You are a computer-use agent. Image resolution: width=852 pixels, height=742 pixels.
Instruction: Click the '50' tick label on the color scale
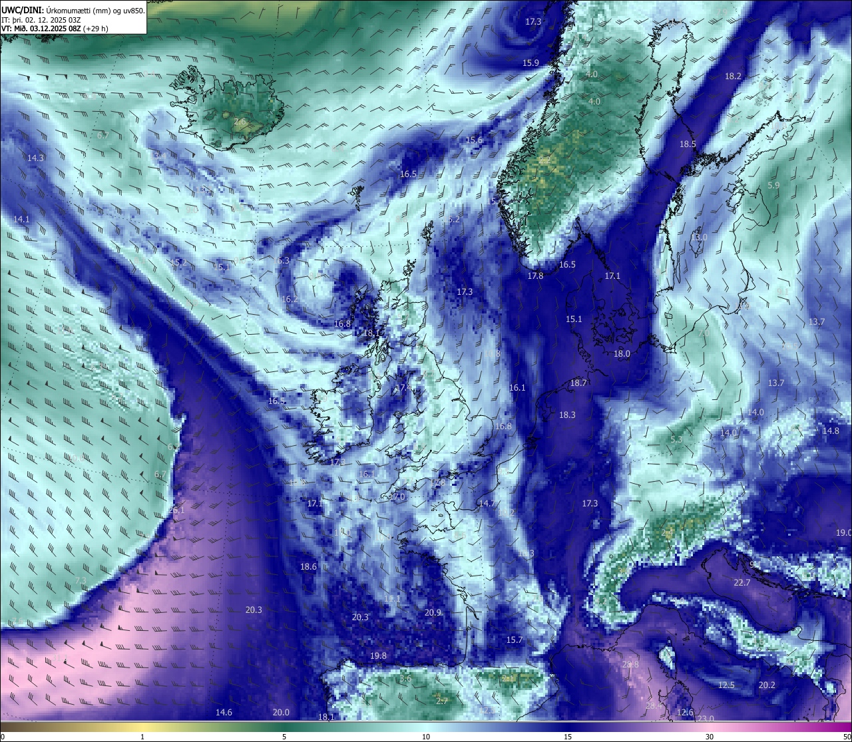click(x=847, y=737)
